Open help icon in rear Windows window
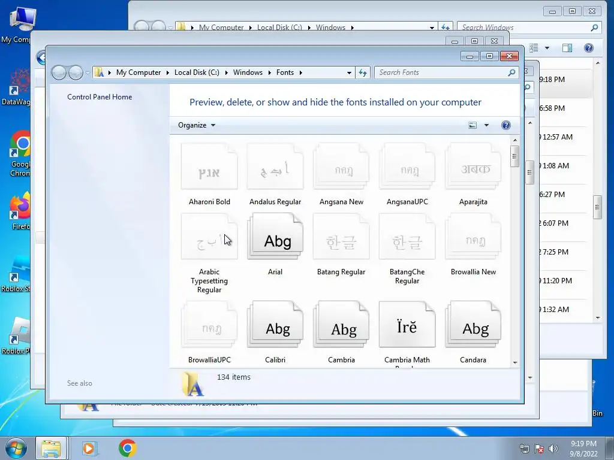 click(x=589, y=48)
